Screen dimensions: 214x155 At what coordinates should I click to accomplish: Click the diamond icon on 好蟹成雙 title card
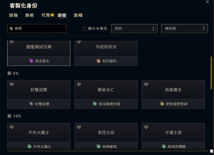12,85
